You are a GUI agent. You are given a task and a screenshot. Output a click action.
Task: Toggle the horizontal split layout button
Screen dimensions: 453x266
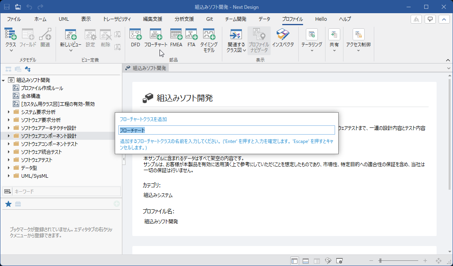[x=305, y=261]
